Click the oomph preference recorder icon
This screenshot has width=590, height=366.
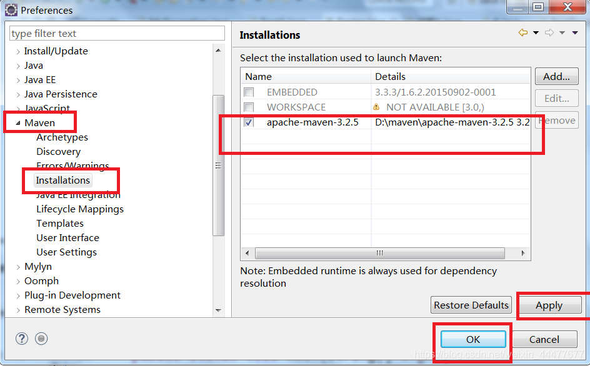(x=41, y=339)
